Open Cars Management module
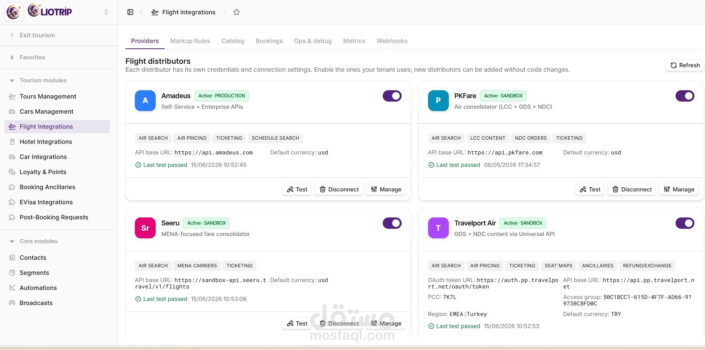Image resolution: width=705 pixels, height=350 pixels. tap(57, 111)
